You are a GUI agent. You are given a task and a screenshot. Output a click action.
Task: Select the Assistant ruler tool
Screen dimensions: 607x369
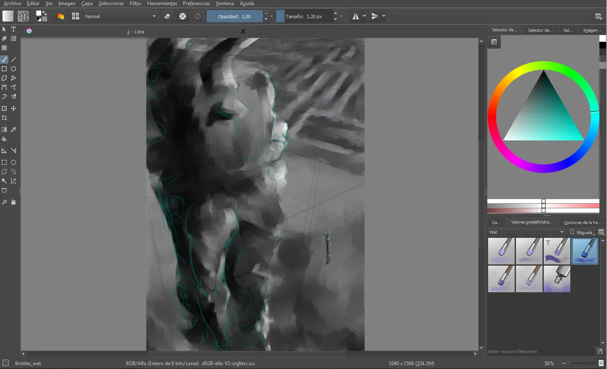click(4, 151)
